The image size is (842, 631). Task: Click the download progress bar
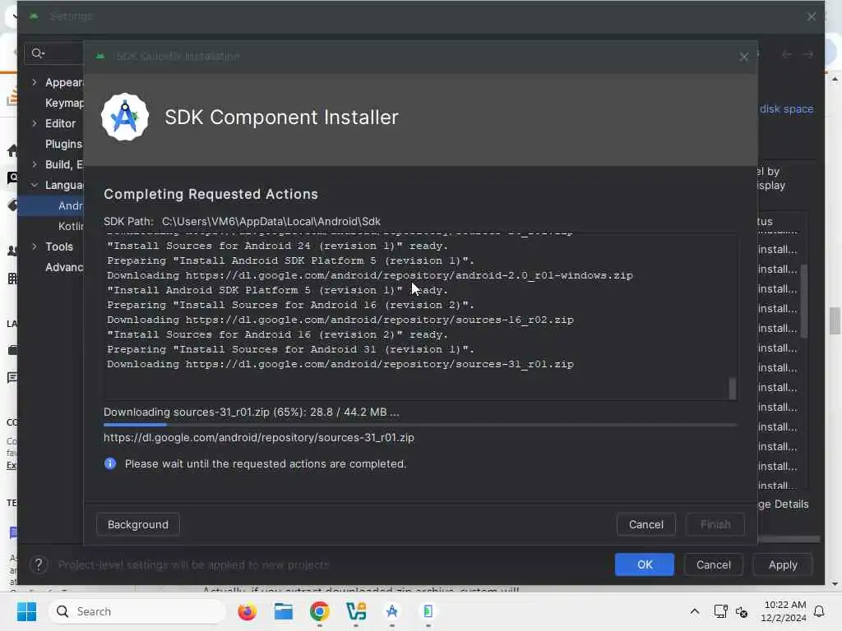tap(420, 425)
